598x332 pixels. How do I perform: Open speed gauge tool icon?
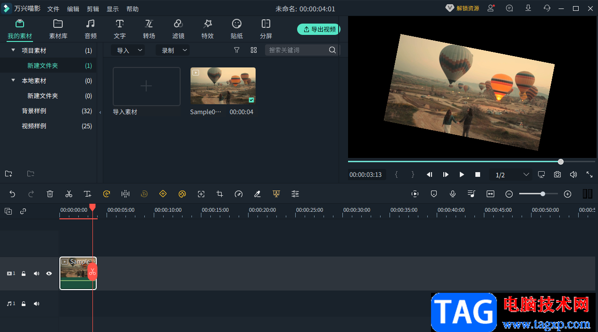coord(239,194)
